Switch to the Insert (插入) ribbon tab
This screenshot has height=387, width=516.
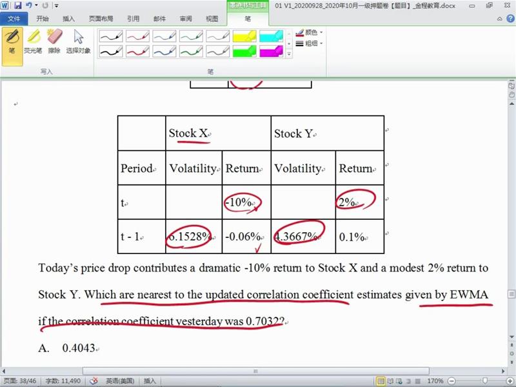(68, 19)
